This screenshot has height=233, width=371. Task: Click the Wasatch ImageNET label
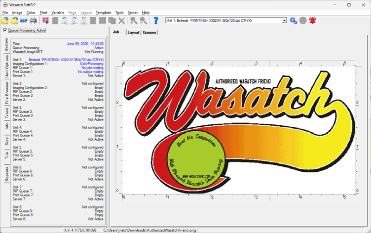tap(27, 52)
